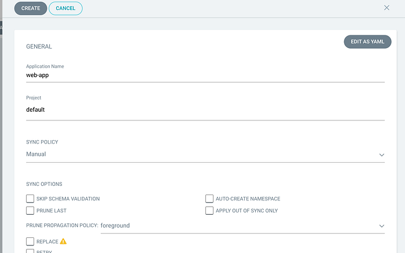
Task: Click the Apply Out Of Sync Only label
Action: pos(246,211)
